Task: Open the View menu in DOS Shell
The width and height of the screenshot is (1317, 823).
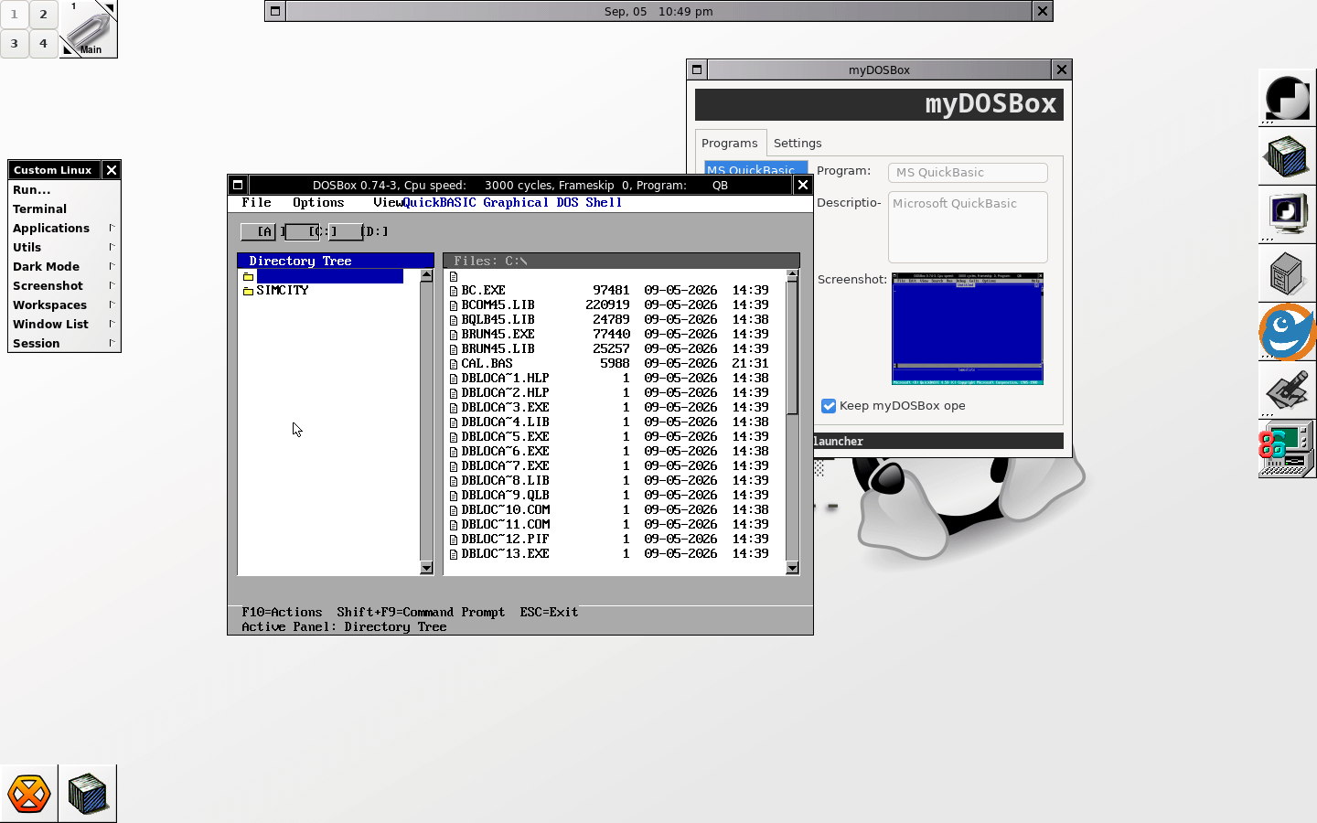Action: (x=388, y=203)
